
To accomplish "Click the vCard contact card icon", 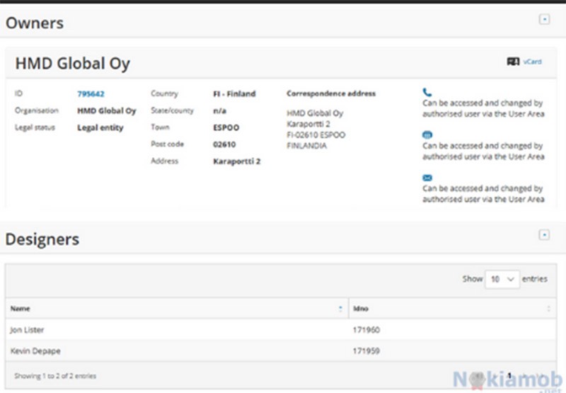I will (513, 62).
